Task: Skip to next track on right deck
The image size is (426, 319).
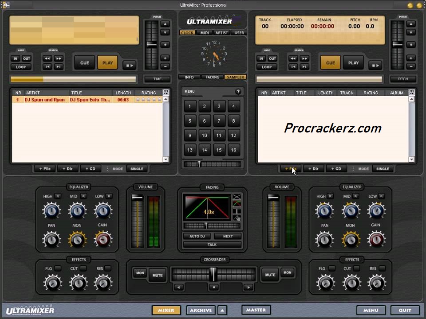Action: tap(304, 66)
